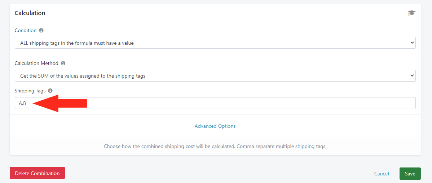The height and width of the screenshot is (183, 432).
Task: Click the Calculation Method label text
Action: tap(36, 63)
